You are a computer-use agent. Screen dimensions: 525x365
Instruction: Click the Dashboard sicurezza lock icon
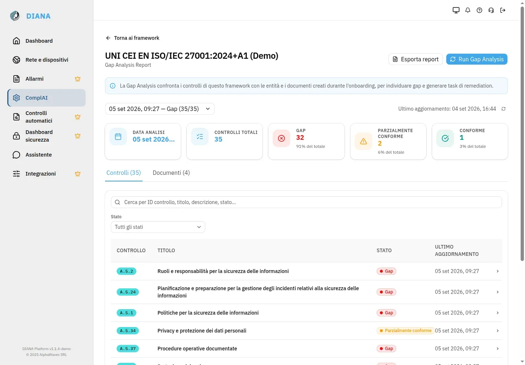(x=16, y=136)
